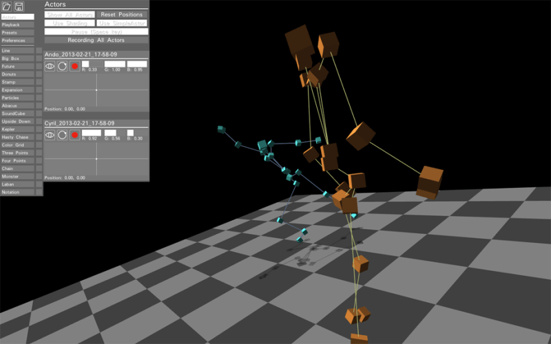Select the SoundCube scene

18,114
